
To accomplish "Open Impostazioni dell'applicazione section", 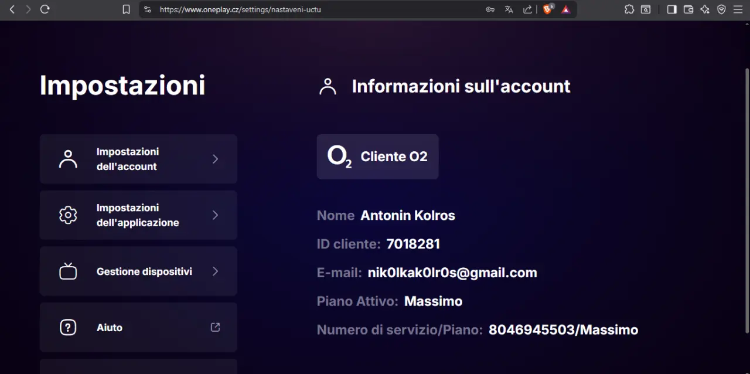I will [138, 215].
